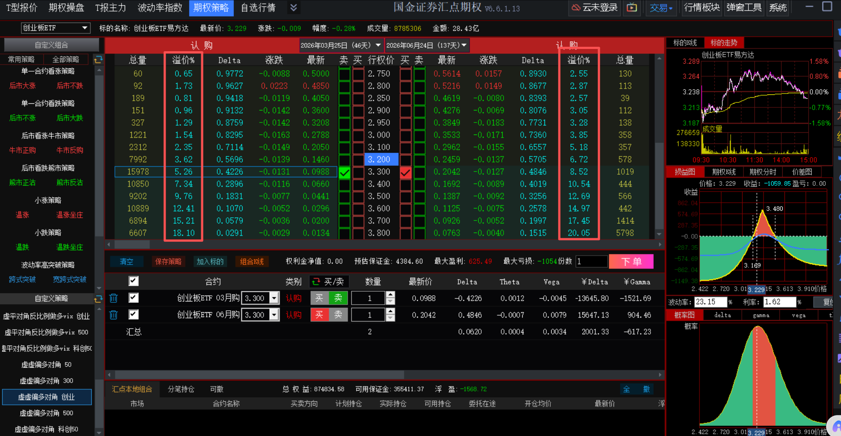Click the 清空 button
841x436 pixels.
pos(127,262)
